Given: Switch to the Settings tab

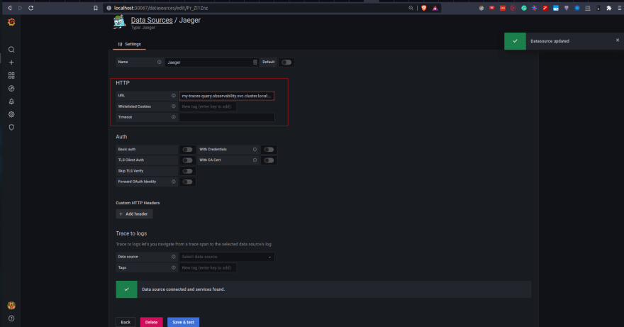Looking at the screenshot, I should pos(129,44).
